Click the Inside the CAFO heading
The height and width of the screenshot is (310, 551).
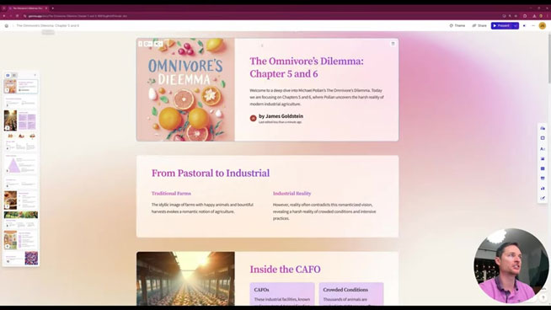(285, 270)
